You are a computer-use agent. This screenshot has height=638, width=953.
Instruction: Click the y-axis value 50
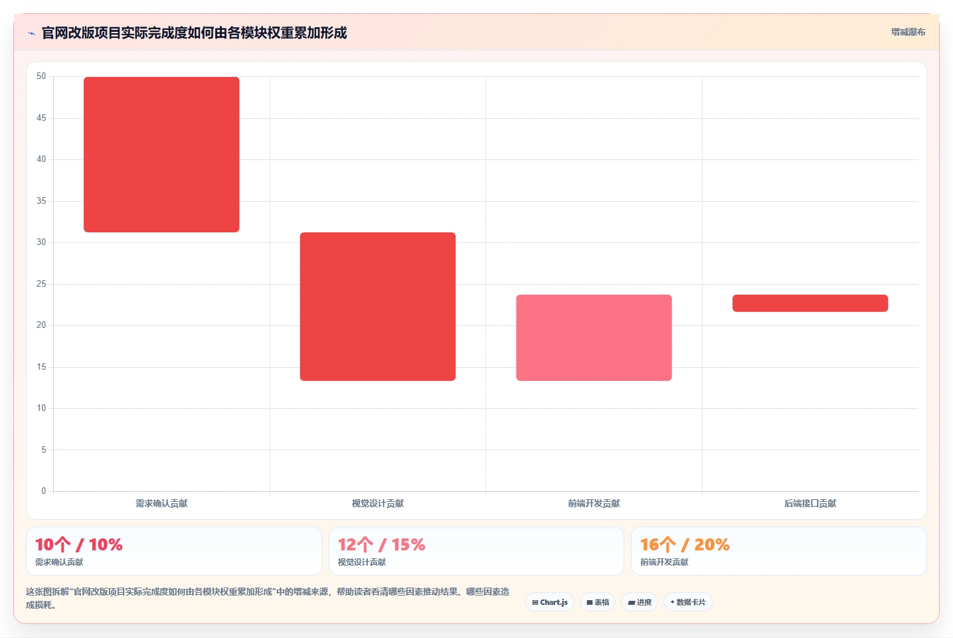point(41,76)
